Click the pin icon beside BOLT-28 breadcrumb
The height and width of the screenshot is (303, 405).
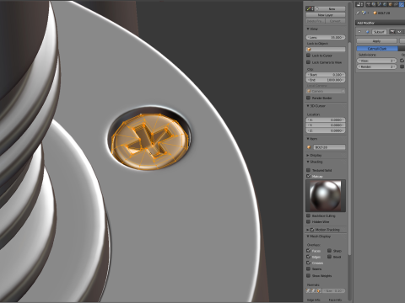(358, 13)
